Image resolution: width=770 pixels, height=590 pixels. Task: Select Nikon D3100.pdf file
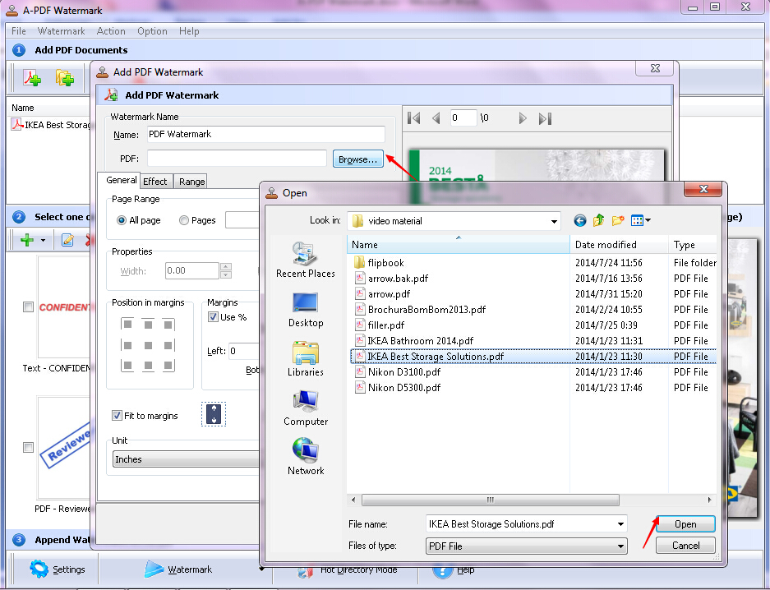coord(397,372)
